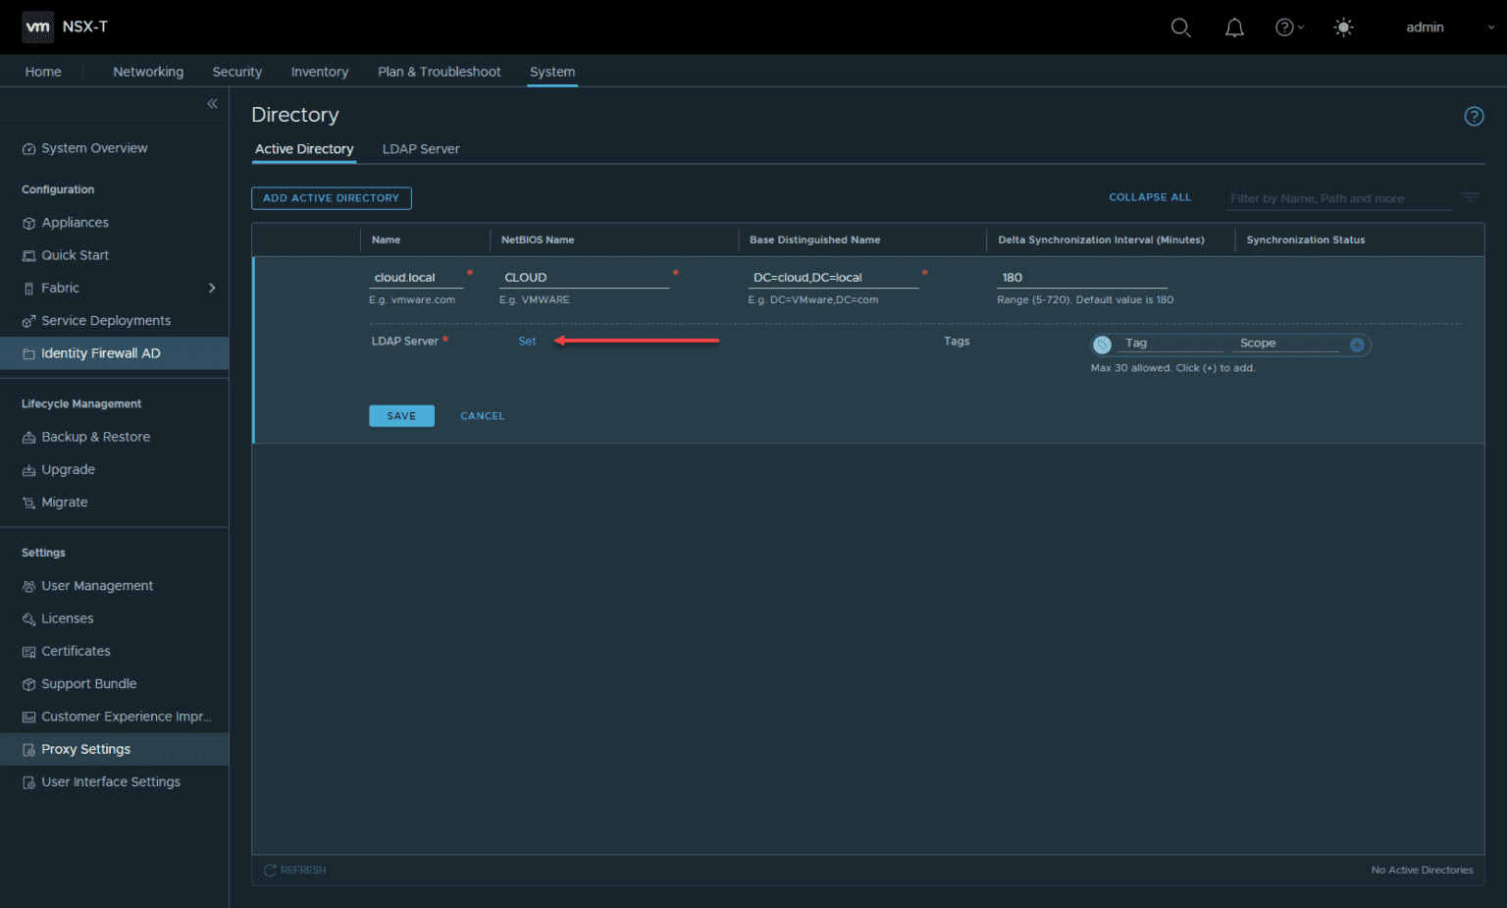Image resolution: width=1507 pixels, height=908 pixels.
Task: Open the search magnifier in top bar
Action: pos(1180,27)
